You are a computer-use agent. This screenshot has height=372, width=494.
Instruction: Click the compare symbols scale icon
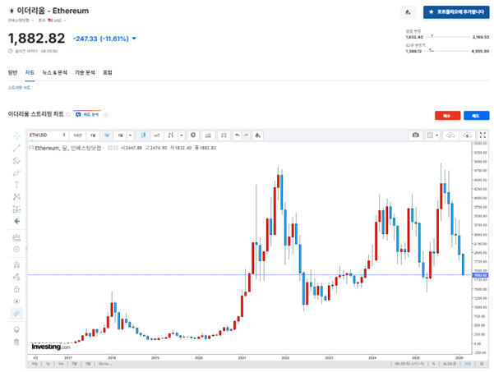tap(224, 135)
